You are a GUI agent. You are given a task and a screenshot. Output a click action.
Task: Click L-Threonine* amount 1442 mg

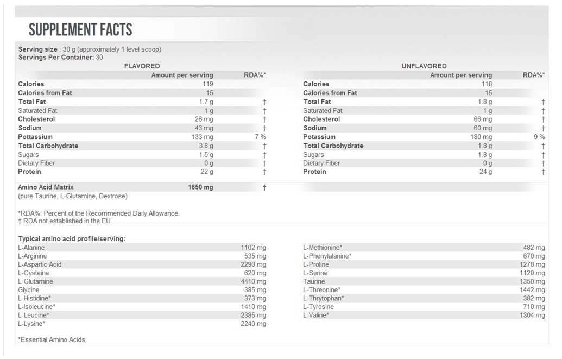pos(532,290)
